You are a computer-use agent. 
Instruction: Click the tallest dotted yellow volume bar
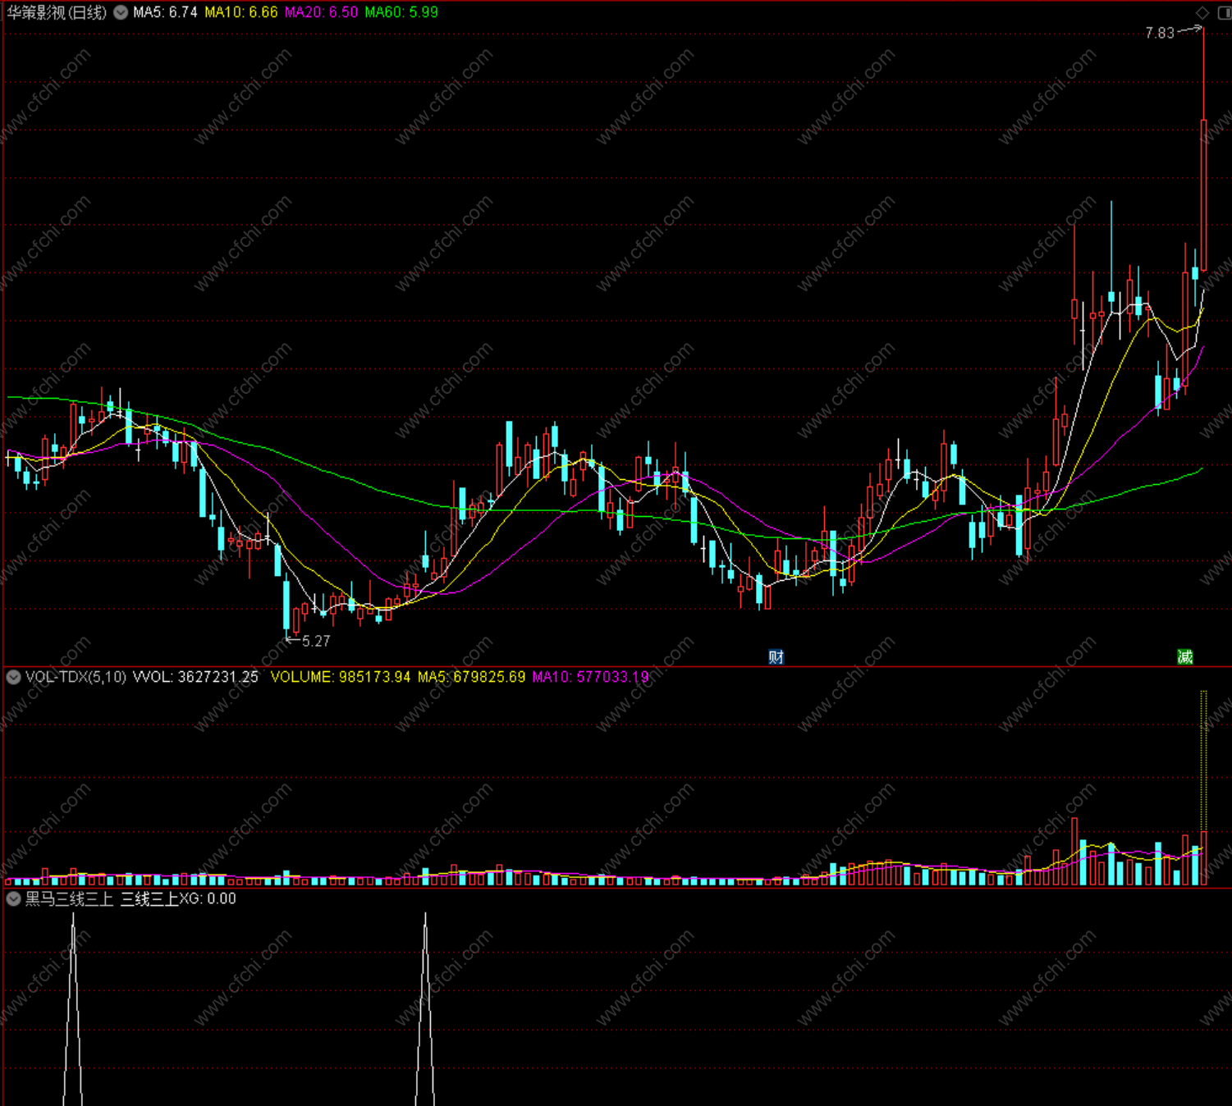(x=1204, y=761)
